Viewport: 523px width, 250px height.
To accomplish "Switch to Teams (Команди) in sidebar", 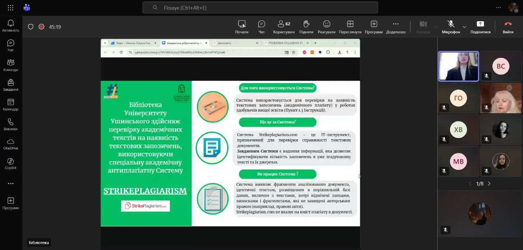I will pyautogui.click(x=11, y=65).
